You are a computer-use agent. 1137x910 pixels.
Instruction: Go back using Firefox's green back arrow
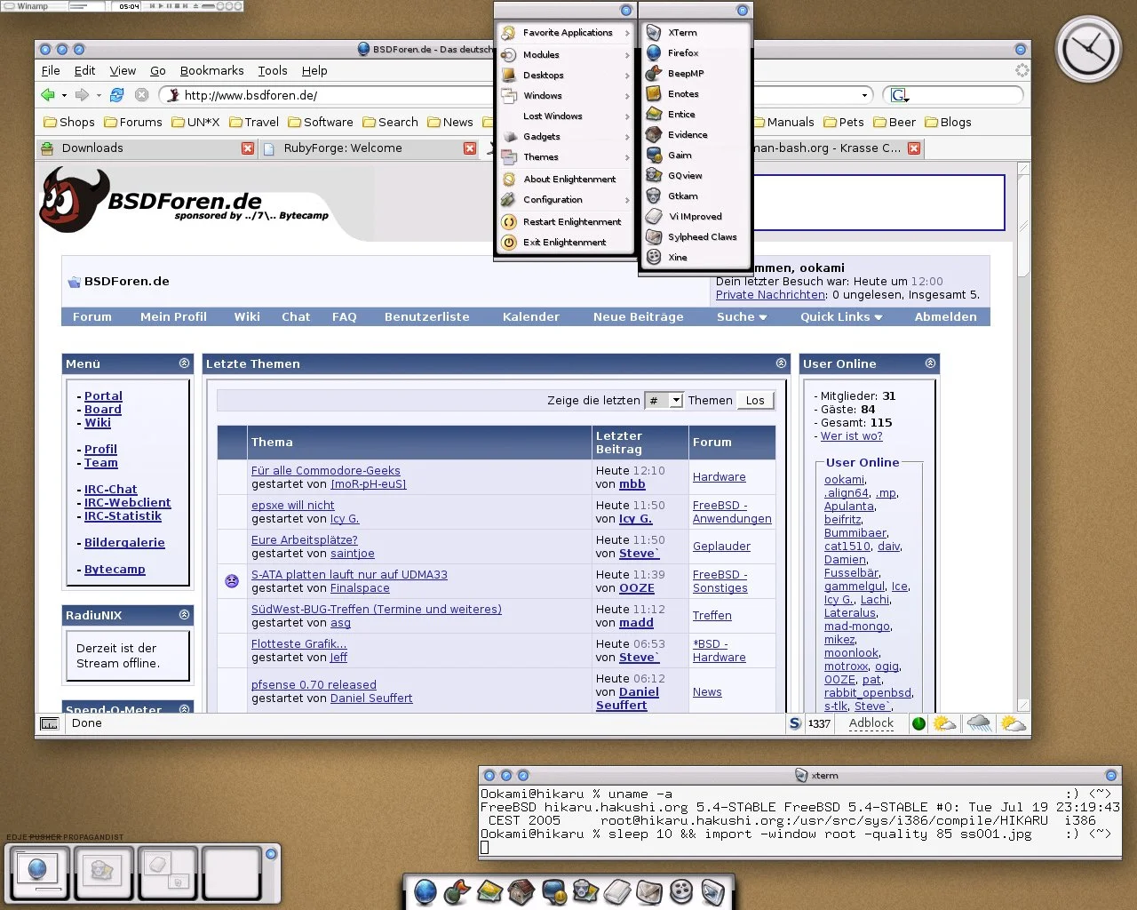pyautogui.click(x=48, y=94)
